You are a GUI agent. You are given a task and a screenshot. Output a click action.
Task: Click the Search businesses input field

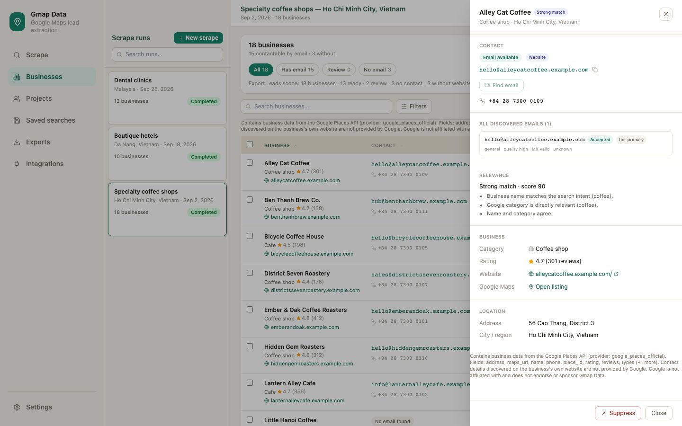[x=316, y=106]
